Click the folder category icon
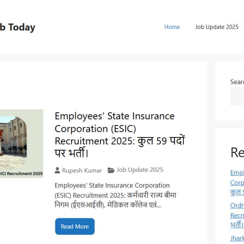This screenshot has width=244, height=244. click(111, 170)
